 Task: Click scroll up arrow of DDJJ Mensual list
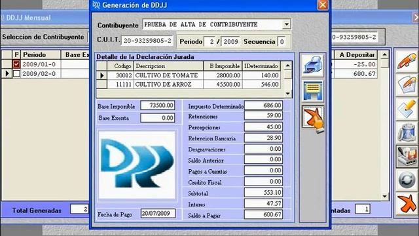tap(384, 54)
